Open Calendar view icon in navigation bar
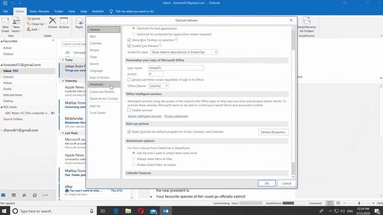Screen dimensions: 383x215 (x=14, y=195)
